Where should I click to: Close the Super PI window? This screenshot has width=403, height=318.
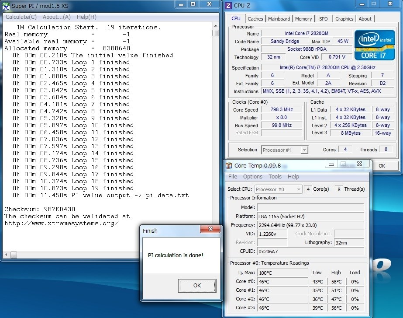210,4
